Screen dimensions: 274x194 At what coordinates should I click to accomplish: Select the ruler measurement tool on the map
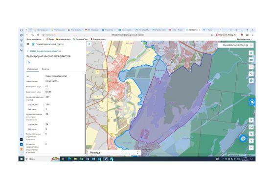(x=251, y=60)
